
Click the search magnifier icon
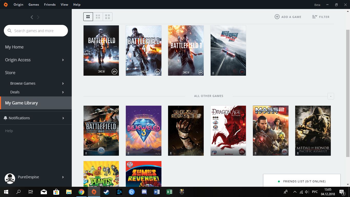coord(9,31)
